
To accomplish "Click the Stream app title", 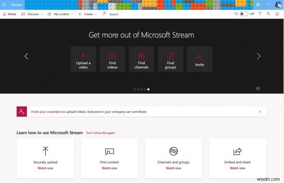I will click(x=17, y=5).
